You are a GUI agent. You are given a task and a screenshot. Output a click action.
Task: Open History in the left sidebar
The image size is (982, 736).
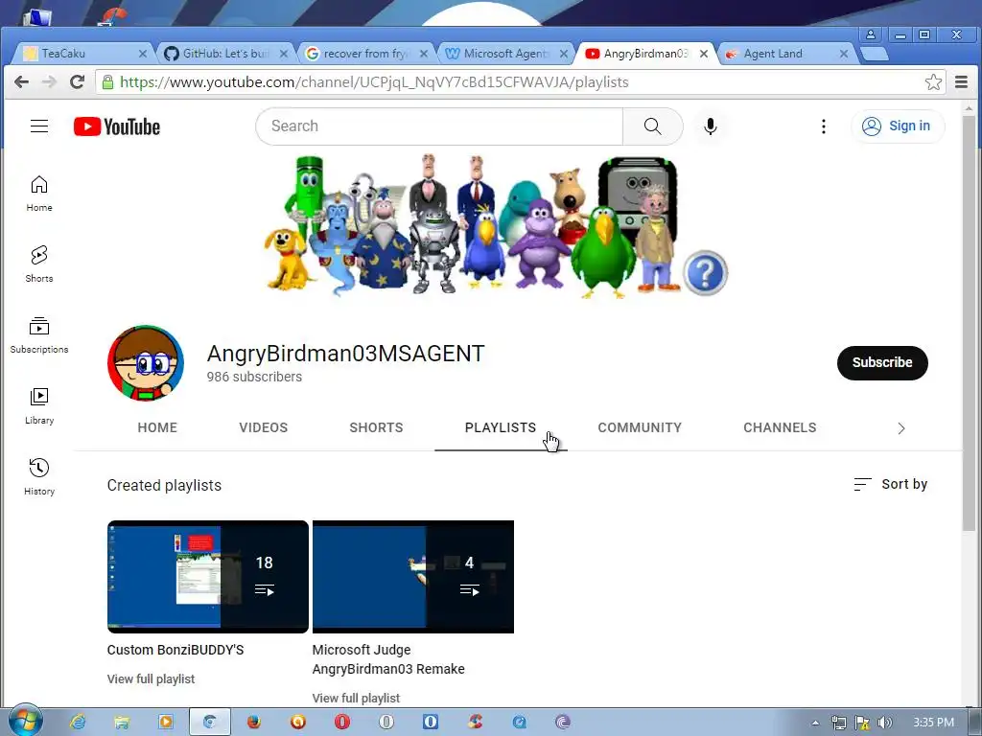click(38, 477)
